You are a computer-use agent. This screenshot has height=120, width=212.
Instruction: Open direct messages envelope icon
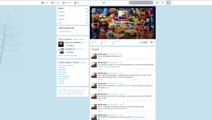(157, 3)
